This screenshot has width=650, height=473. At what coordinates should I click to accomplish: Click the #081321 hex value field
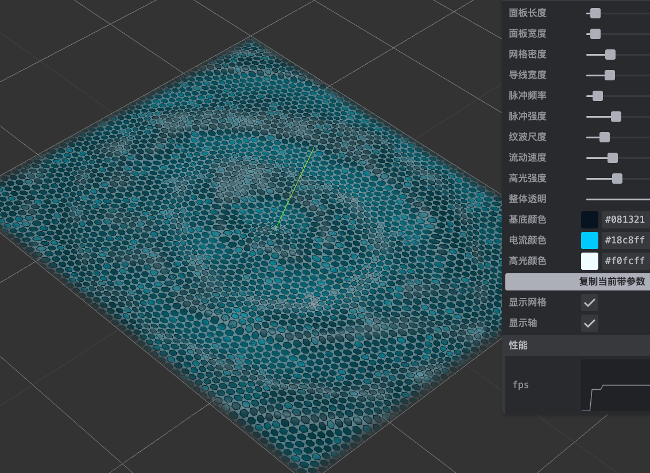[x=625, y=220]
